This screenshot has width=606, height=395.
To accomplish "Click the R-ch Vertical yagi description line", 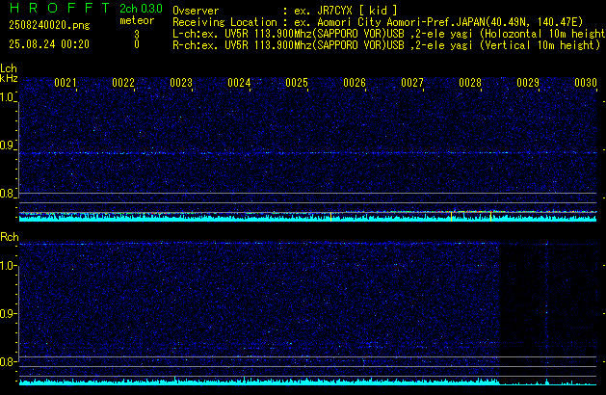I will pos(386,45).
